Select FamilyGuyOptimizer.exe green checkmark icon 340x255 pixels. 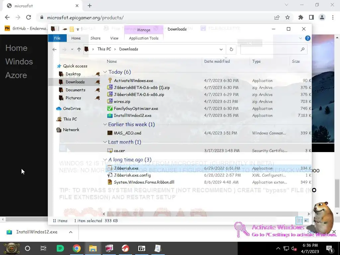coord(110,108)
